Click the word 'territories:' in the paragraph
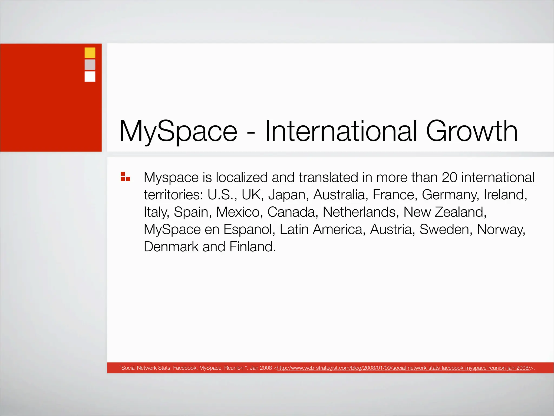This screenshot has height=416, width=554. 173,195
